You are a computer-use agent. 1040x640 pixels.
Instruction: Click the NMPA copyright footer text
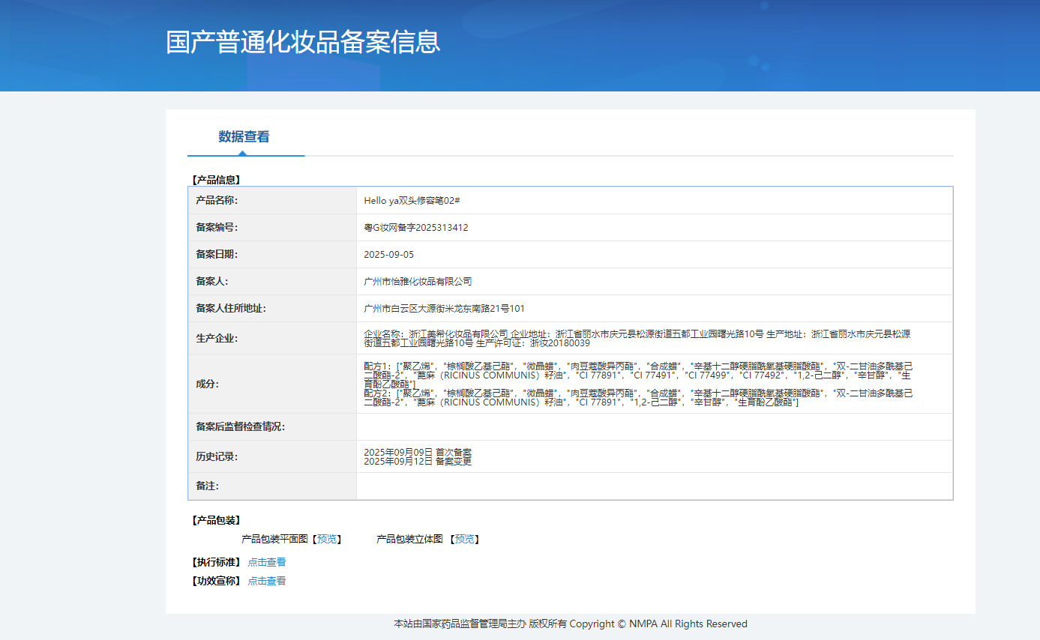[x=571, y=624]
